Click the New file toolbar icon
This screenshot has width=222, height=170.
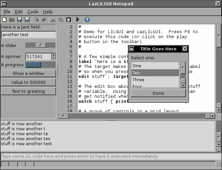(x=4, y=20)
